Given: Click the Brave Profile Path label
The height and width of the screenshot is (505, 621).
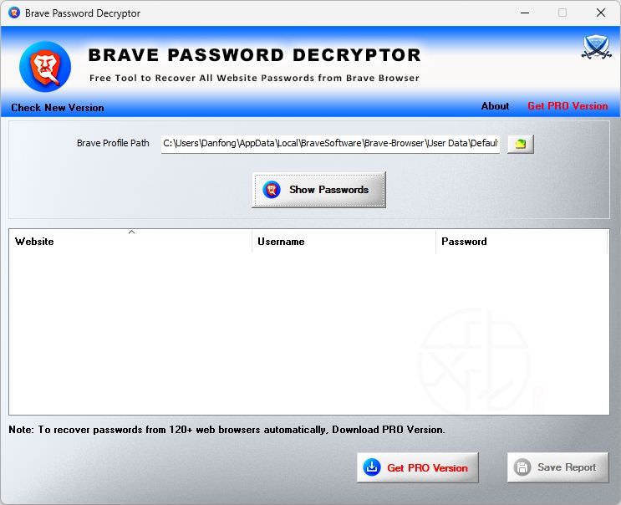Looking at the screenshot, I should [x=113, y=143].
